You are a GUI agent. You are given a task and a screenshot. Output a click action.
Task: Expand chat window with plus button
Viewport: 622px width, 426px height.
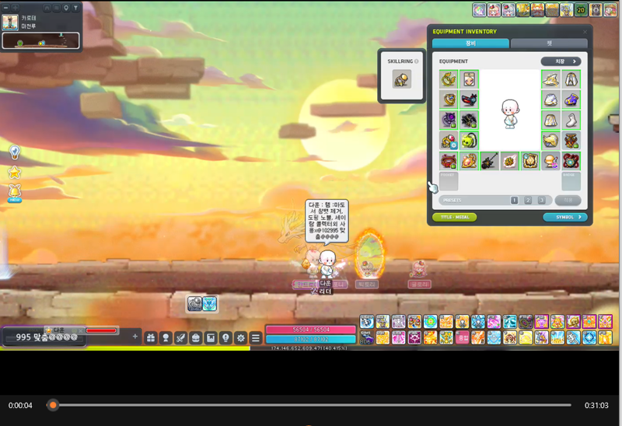point(135,337)
